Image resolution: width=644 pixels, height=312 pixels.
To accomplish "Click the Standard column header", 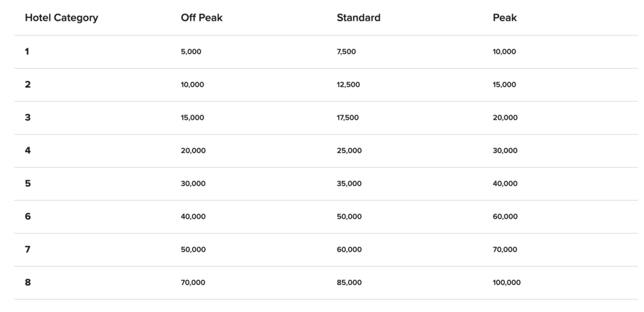I will [358, 18].
